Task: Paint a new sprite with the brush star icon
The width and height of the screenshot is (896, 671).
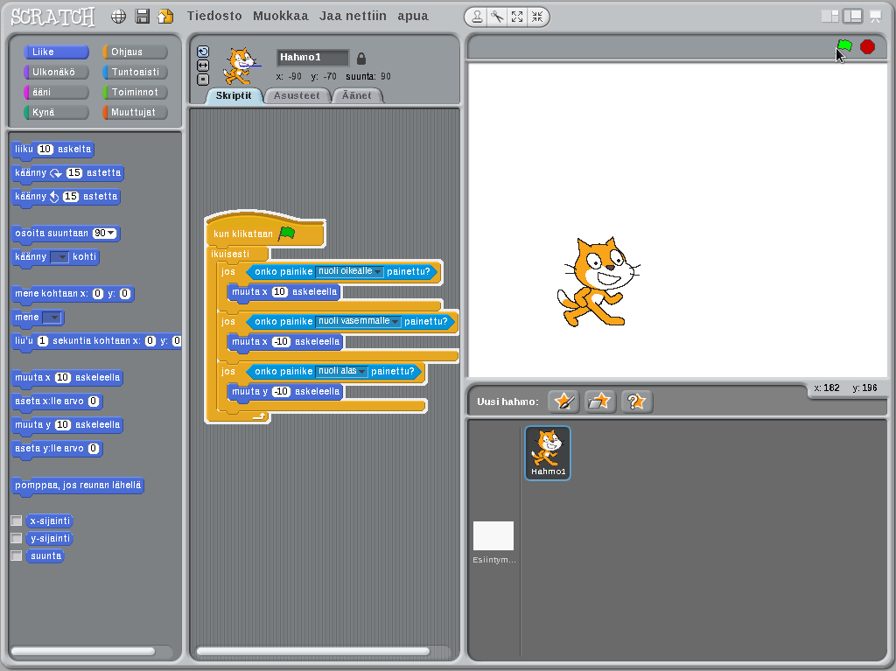Action: coord(563,402)
